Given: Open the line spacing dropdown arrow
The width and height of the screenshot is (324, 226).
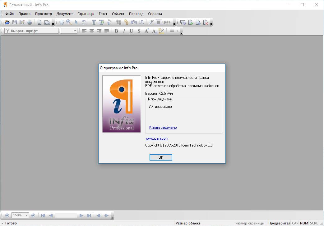Looking at the screenshot, I should [178, 31].
